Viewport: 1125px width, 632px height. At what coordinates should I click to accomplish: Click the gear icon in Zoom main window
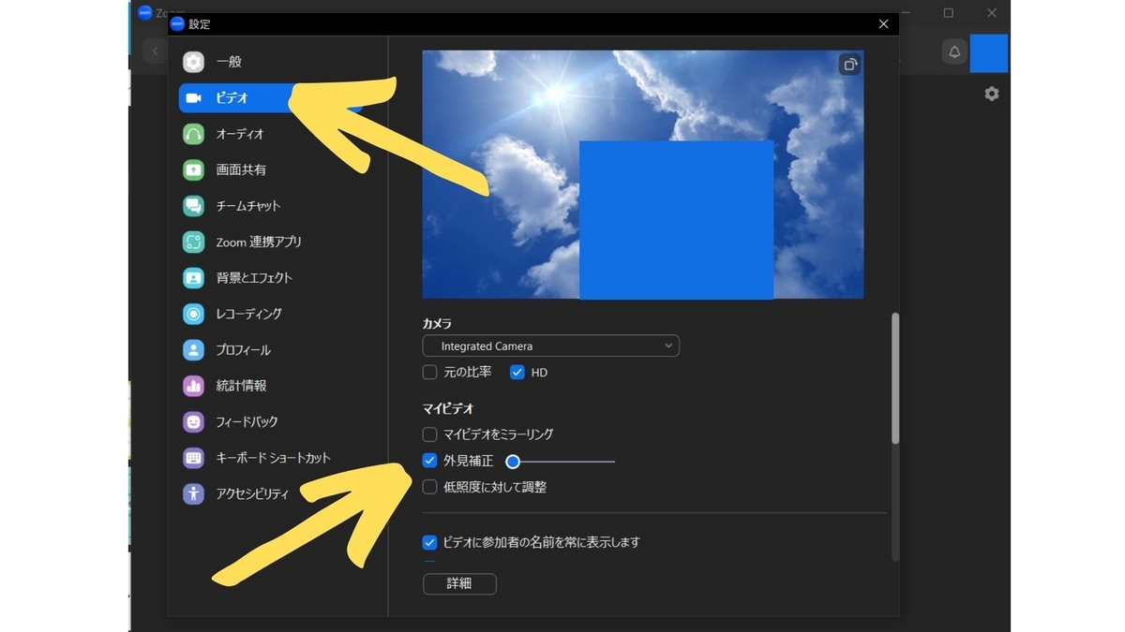(992, 94)
